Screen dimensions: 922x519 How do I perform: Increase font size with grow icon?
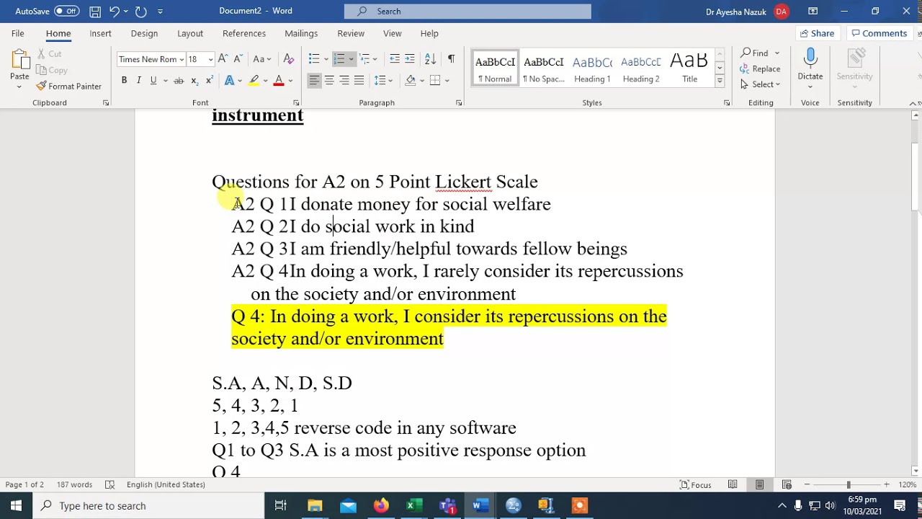(x=223, y=59)
